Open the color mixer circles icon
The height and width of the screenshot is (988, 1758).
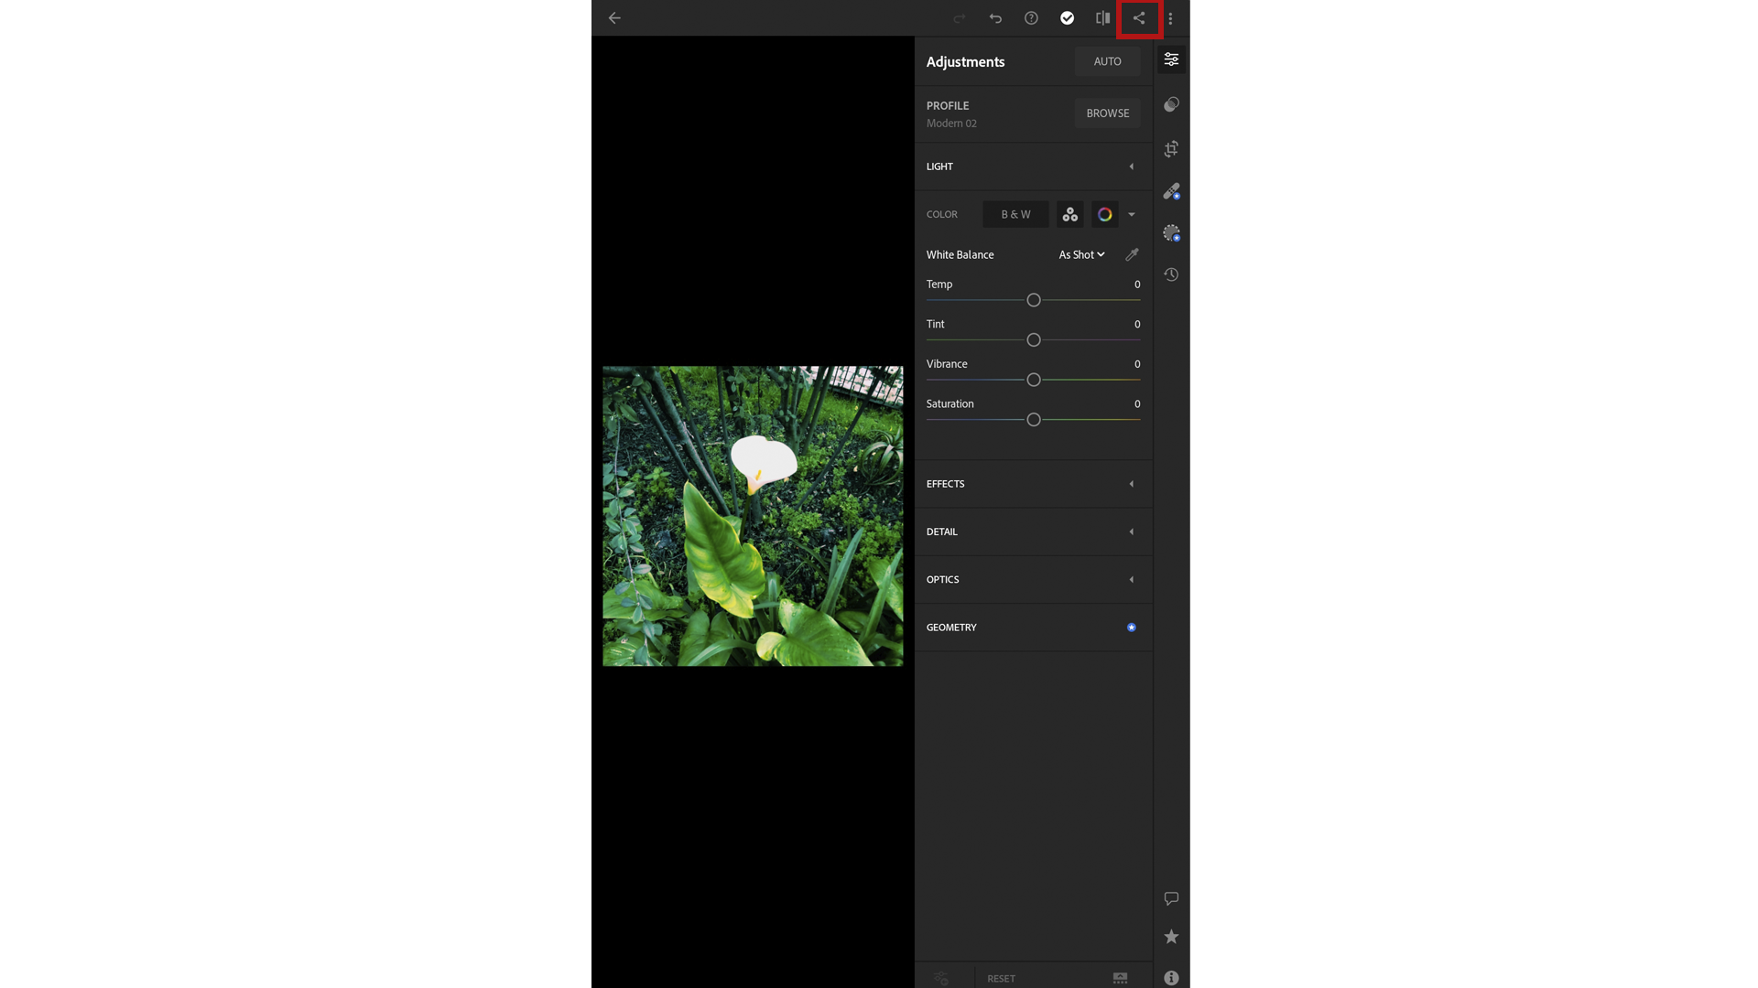[1069, 214]
